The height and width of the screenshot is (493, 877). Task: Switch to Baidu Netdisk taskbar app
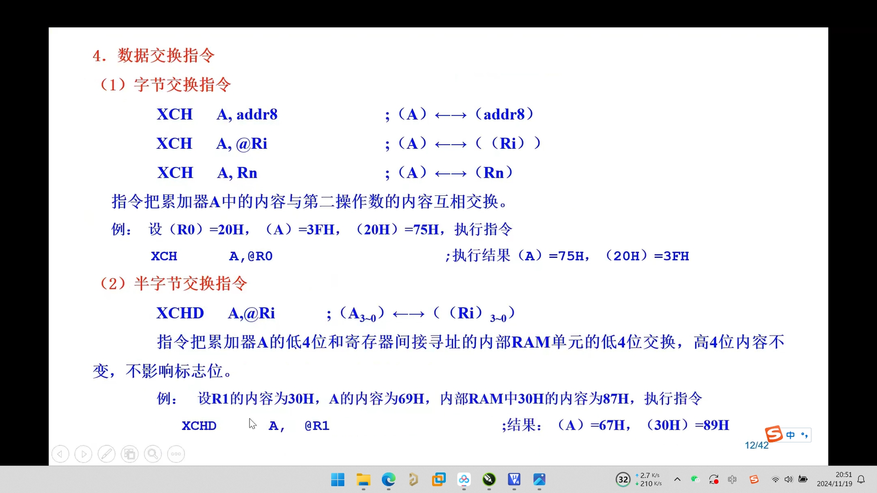pos(464,479)
